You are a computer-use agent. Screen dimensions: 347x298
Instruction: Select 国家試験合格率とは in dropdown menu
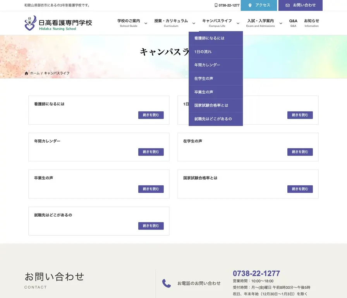216,105
